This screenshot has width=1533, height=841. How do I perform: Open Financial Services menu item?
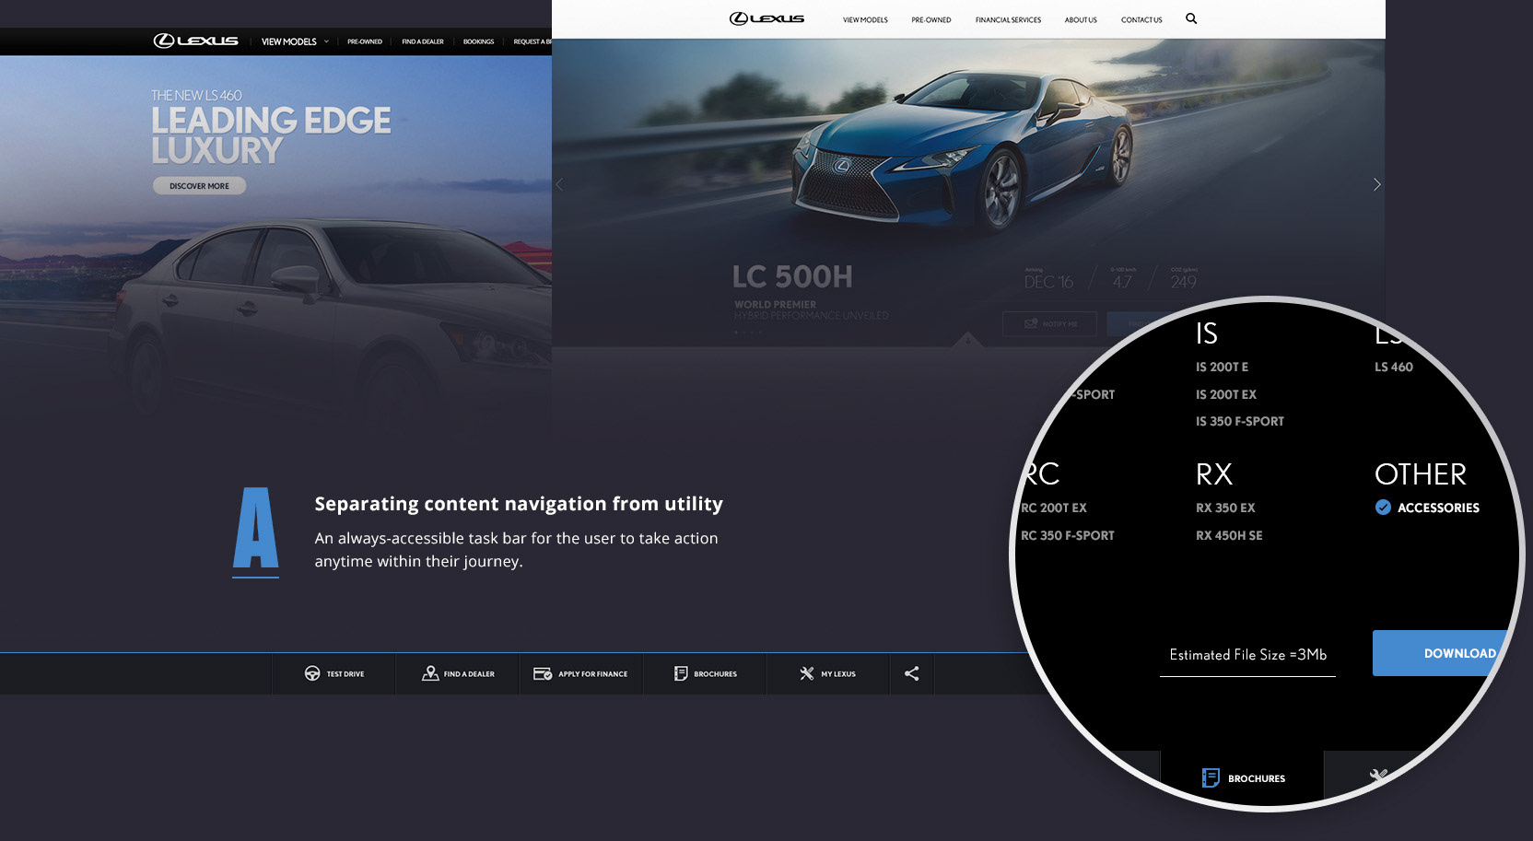click(x=1008, y=19)
